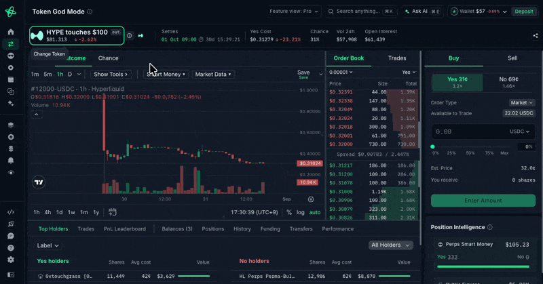The image size is (543, 284).
Task: Switch to the Chance chart tab
Action: pyautogui.click(x=108, y=58)
